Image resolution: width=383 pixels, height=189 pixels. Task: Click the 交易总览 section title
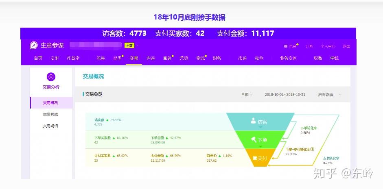(x=94, y=94)
